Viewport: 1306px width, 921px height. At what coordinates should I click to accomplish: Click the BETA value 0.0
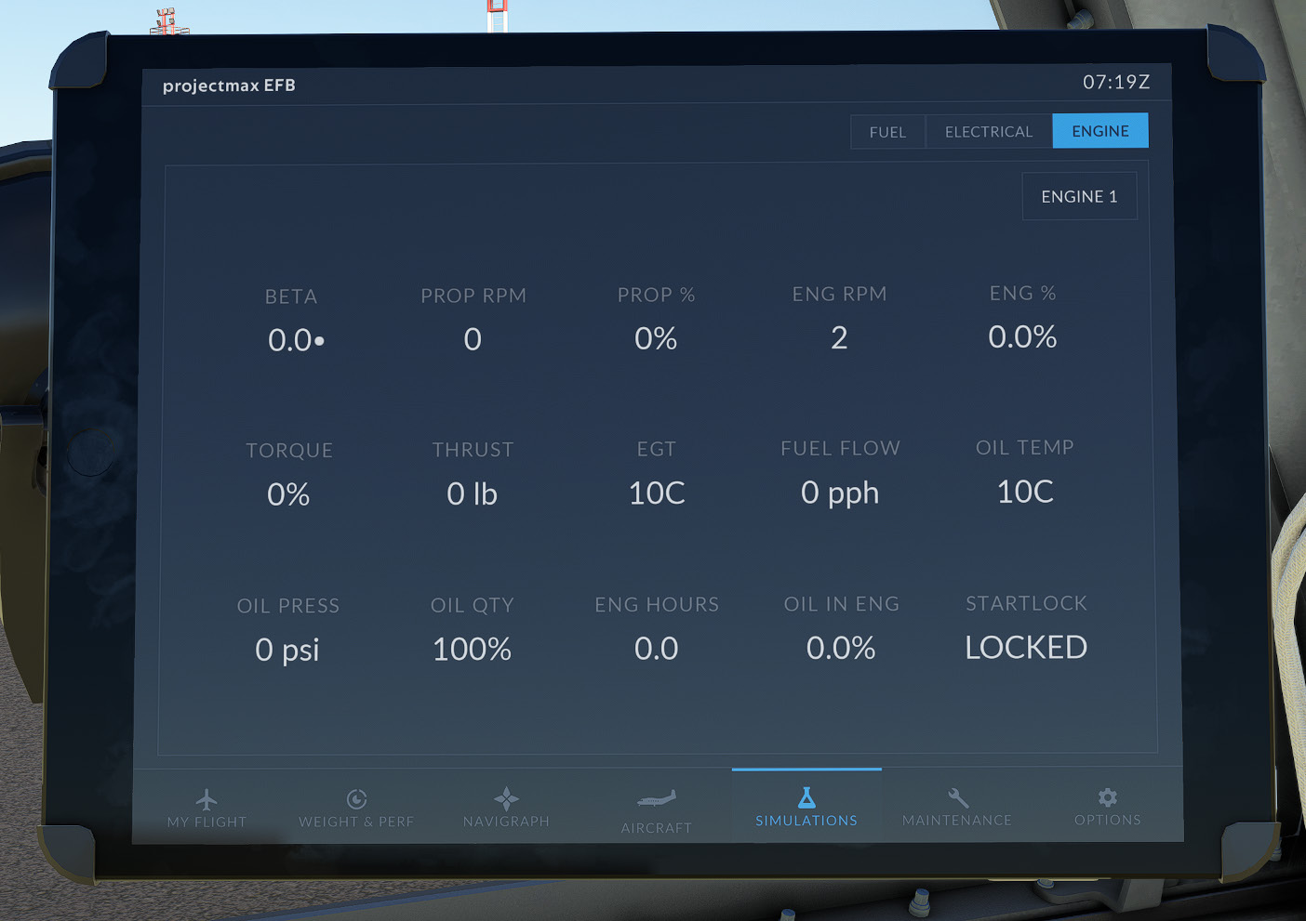[x=296, y=340]
